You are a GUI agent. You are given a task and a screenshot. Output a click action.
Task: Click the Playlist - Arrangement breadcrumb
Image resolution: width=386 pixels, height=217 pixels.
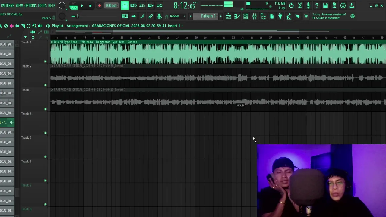70,26
